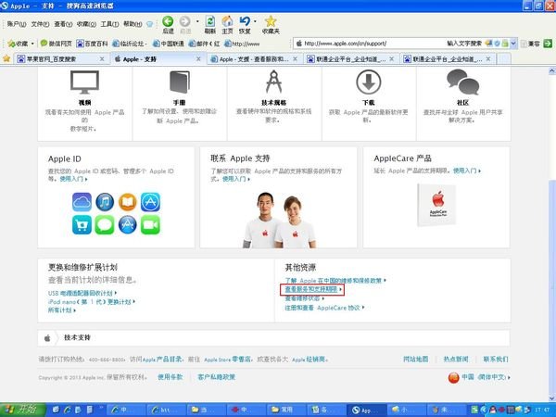Screen dimensions: 556x417
Task: Click the orange iBooks icon
Action: pos(128,202)
